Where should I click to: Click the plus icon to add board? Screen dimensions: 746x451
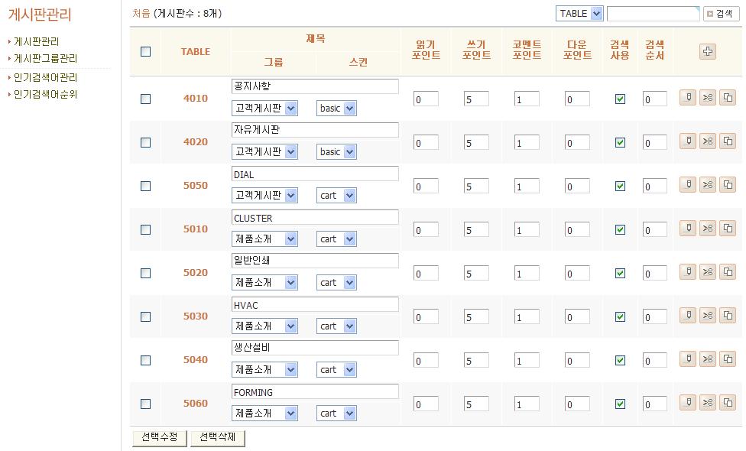click(708, 51)
